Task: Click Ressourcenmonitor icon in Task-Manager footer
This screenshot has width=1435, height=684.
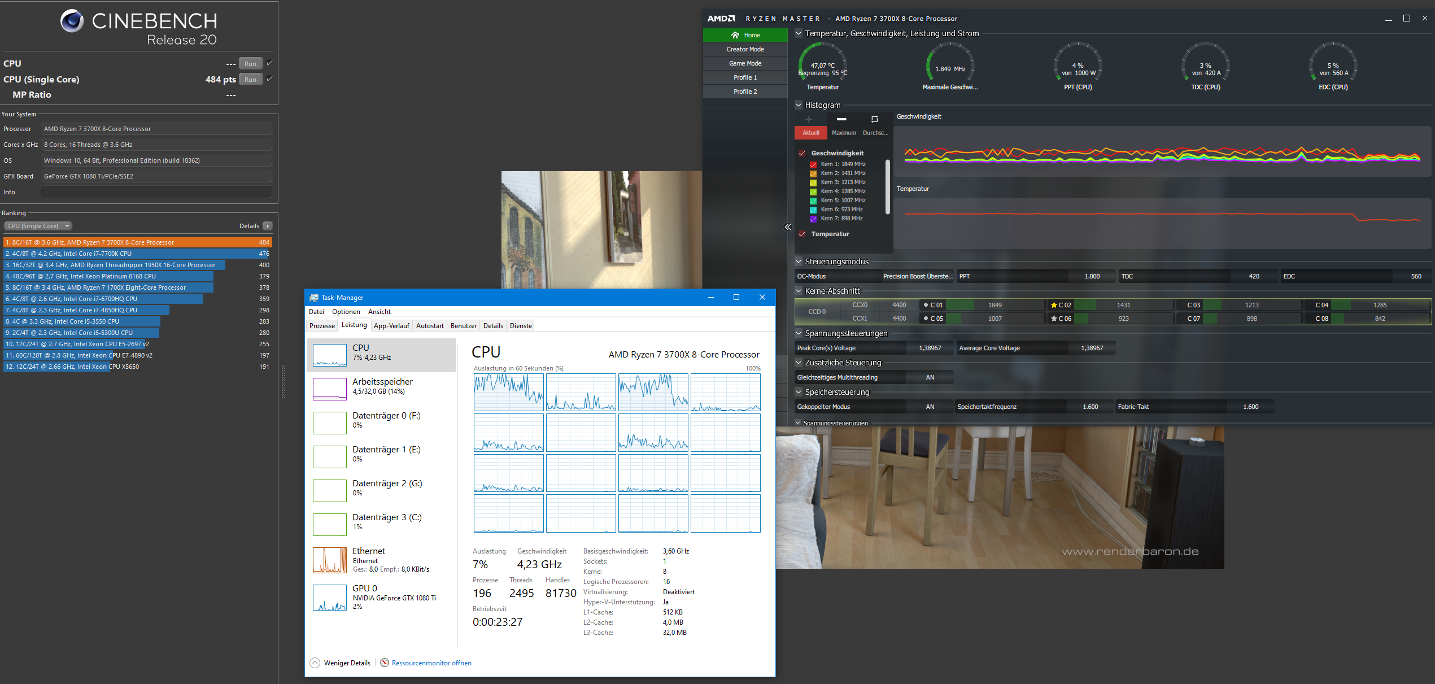Action: point(385,663)
